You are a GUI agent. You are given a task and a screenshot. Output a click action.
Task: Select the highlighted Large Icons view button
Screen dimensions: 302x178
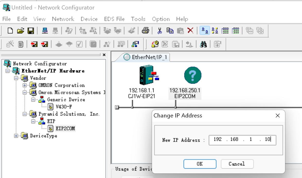[x=205, y=31]
